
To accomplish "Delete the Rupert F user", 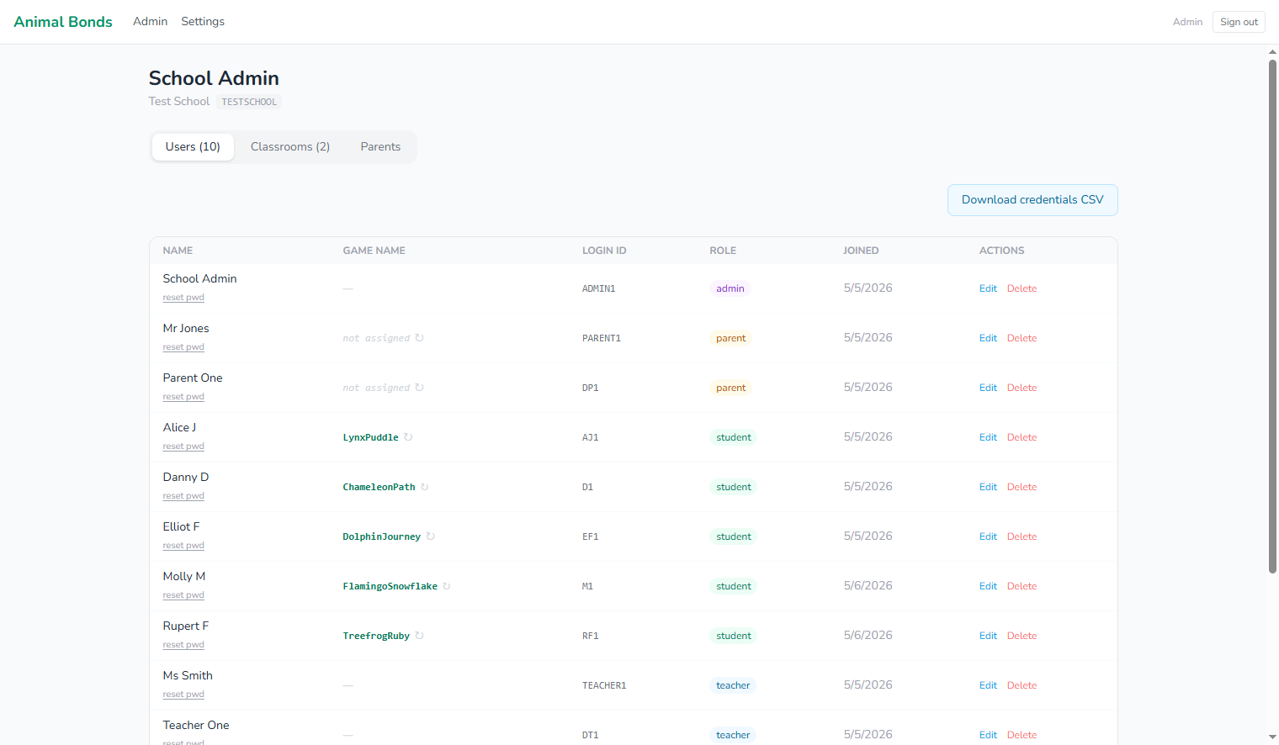I will coord(1022,636).
